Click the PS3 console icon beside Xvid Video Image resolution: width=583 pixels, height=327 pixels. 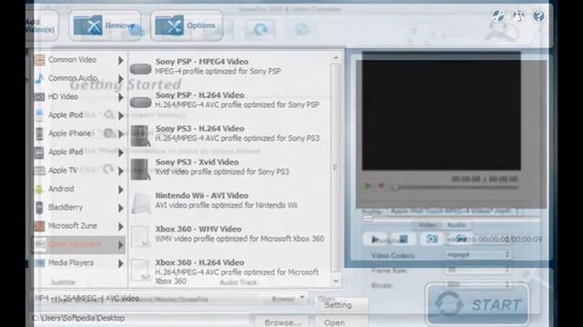(140, 170)
